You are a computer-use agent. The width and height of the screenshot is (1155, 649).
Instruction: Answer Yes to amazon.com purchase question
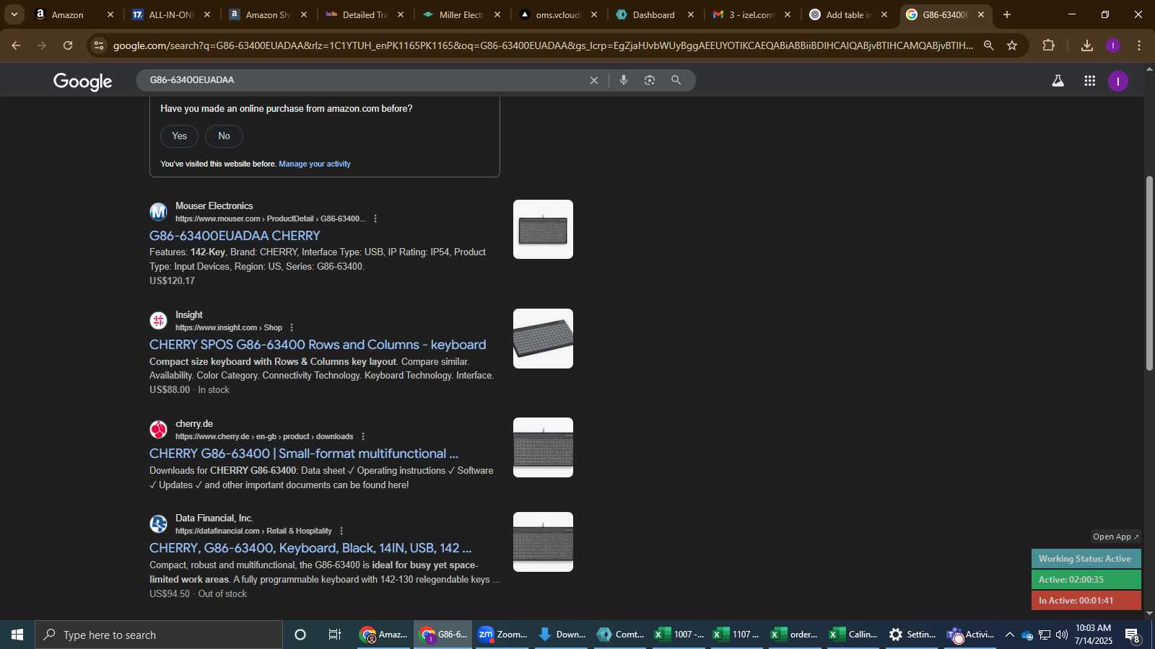179,136
